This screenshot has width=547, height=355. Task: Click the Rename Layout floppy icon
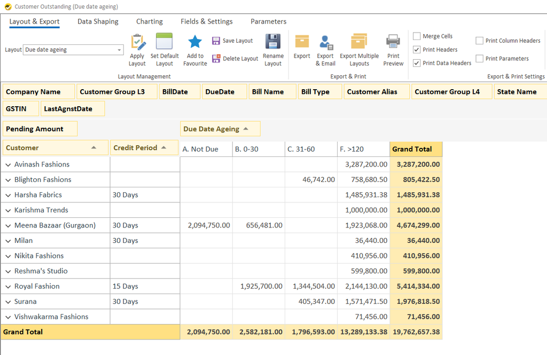[273, 42]
